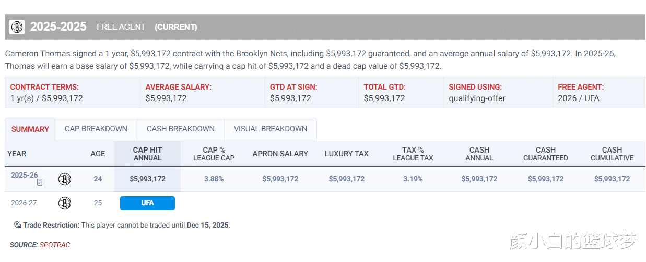This screenshot has height=262, width=646.
Task: Click the Age column header
Action: [x=98, y=154]
